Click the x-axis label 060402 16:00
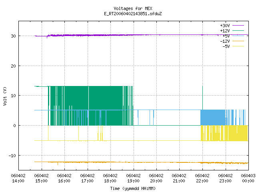This screenshot has height=192, width=256. pos(64,178)
